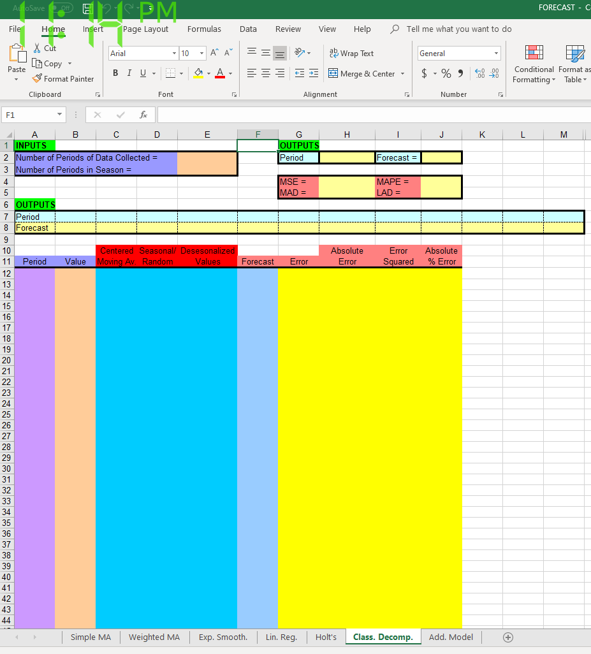Open Number format dialog launcher
591x654 pixels.
(500, 95)
